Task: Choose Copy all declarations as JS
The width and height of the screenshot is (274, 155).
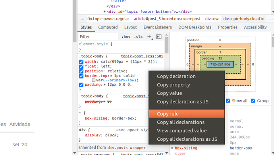Action: [187, 139]
